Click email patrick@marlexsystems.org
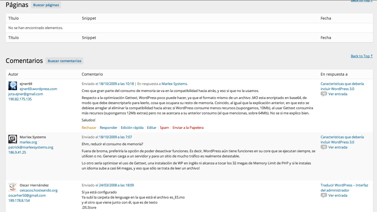Screen dimensions: 377x212 (x=31, y=147)
